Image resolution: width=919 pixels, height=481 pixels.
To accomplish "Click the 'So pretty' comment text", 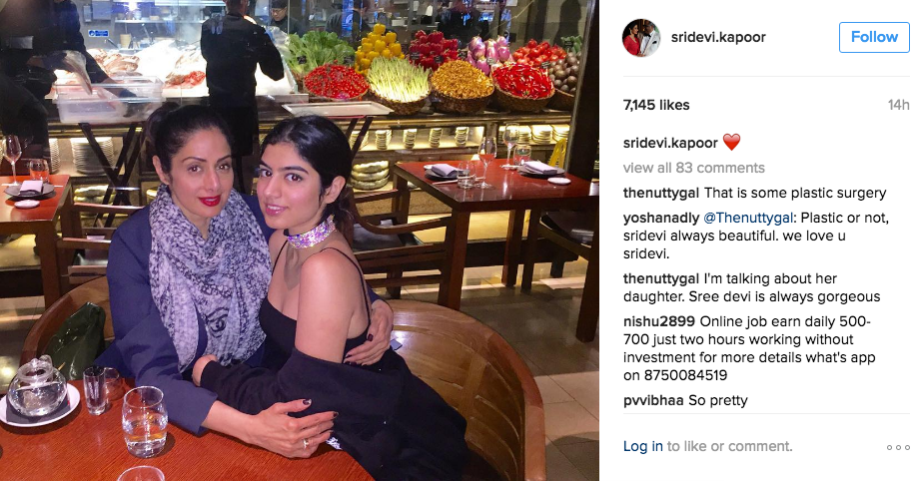I will [718, 401].
